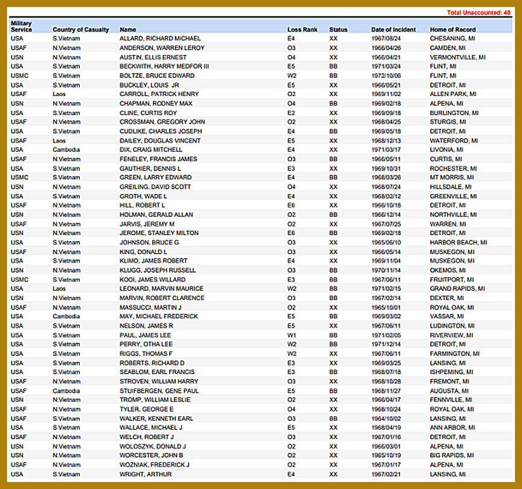The height and width of the screenshot is (489, 522).
Task: Click the 'Home of Record' column header
Action: coord(453,30)
